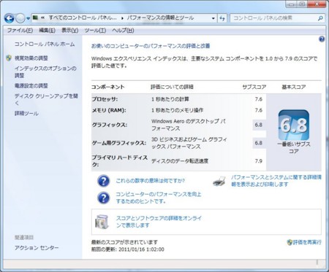329x272 pixels.
Task: Click the blue help icon at the top right
Action: (322, 39)
